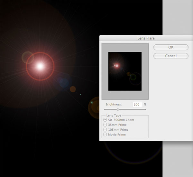Click the flare center crosshair in preview
The width and height of the screenshot is (193, 177).
[x=117, y=66]
